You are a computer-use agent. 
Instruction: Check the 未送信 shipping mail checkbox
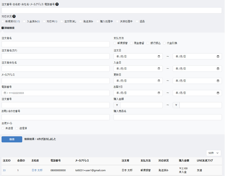click(x=3, y=128)
